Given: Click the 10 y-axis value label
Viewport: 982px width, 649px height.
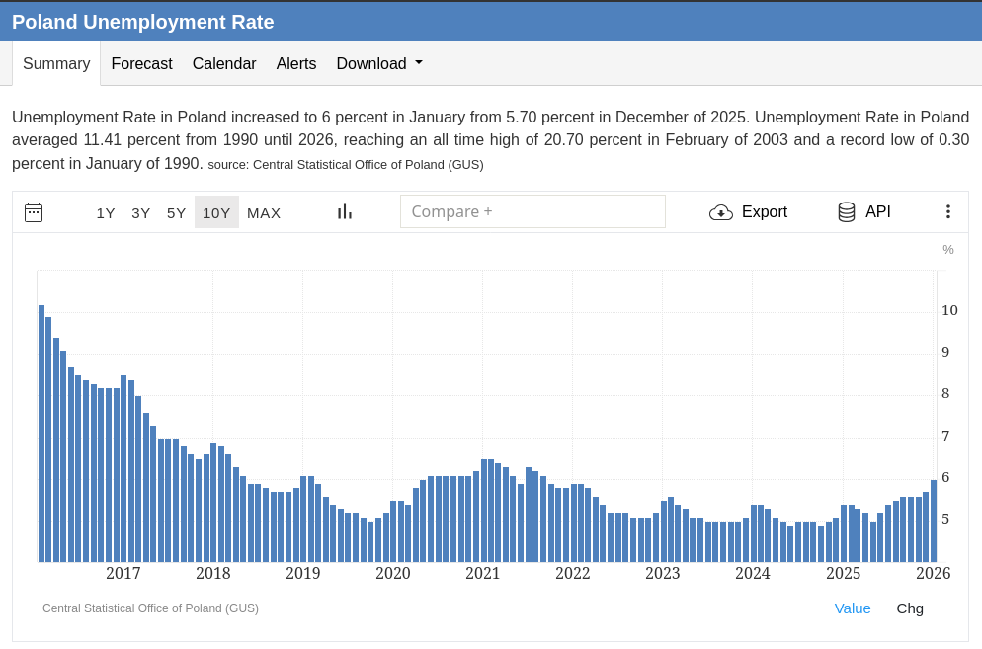Looking at the screenshot, I should (x=949, y=311).
